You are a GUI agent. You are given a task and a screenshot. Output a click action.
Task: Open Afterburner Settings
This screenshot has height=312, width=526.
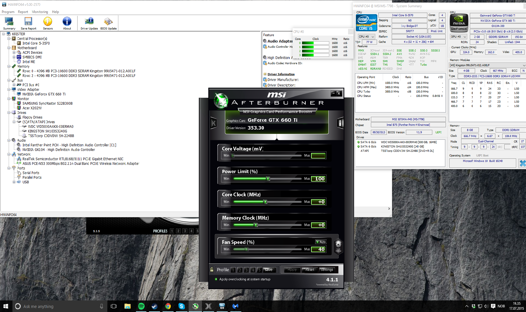tap(327, 270)
